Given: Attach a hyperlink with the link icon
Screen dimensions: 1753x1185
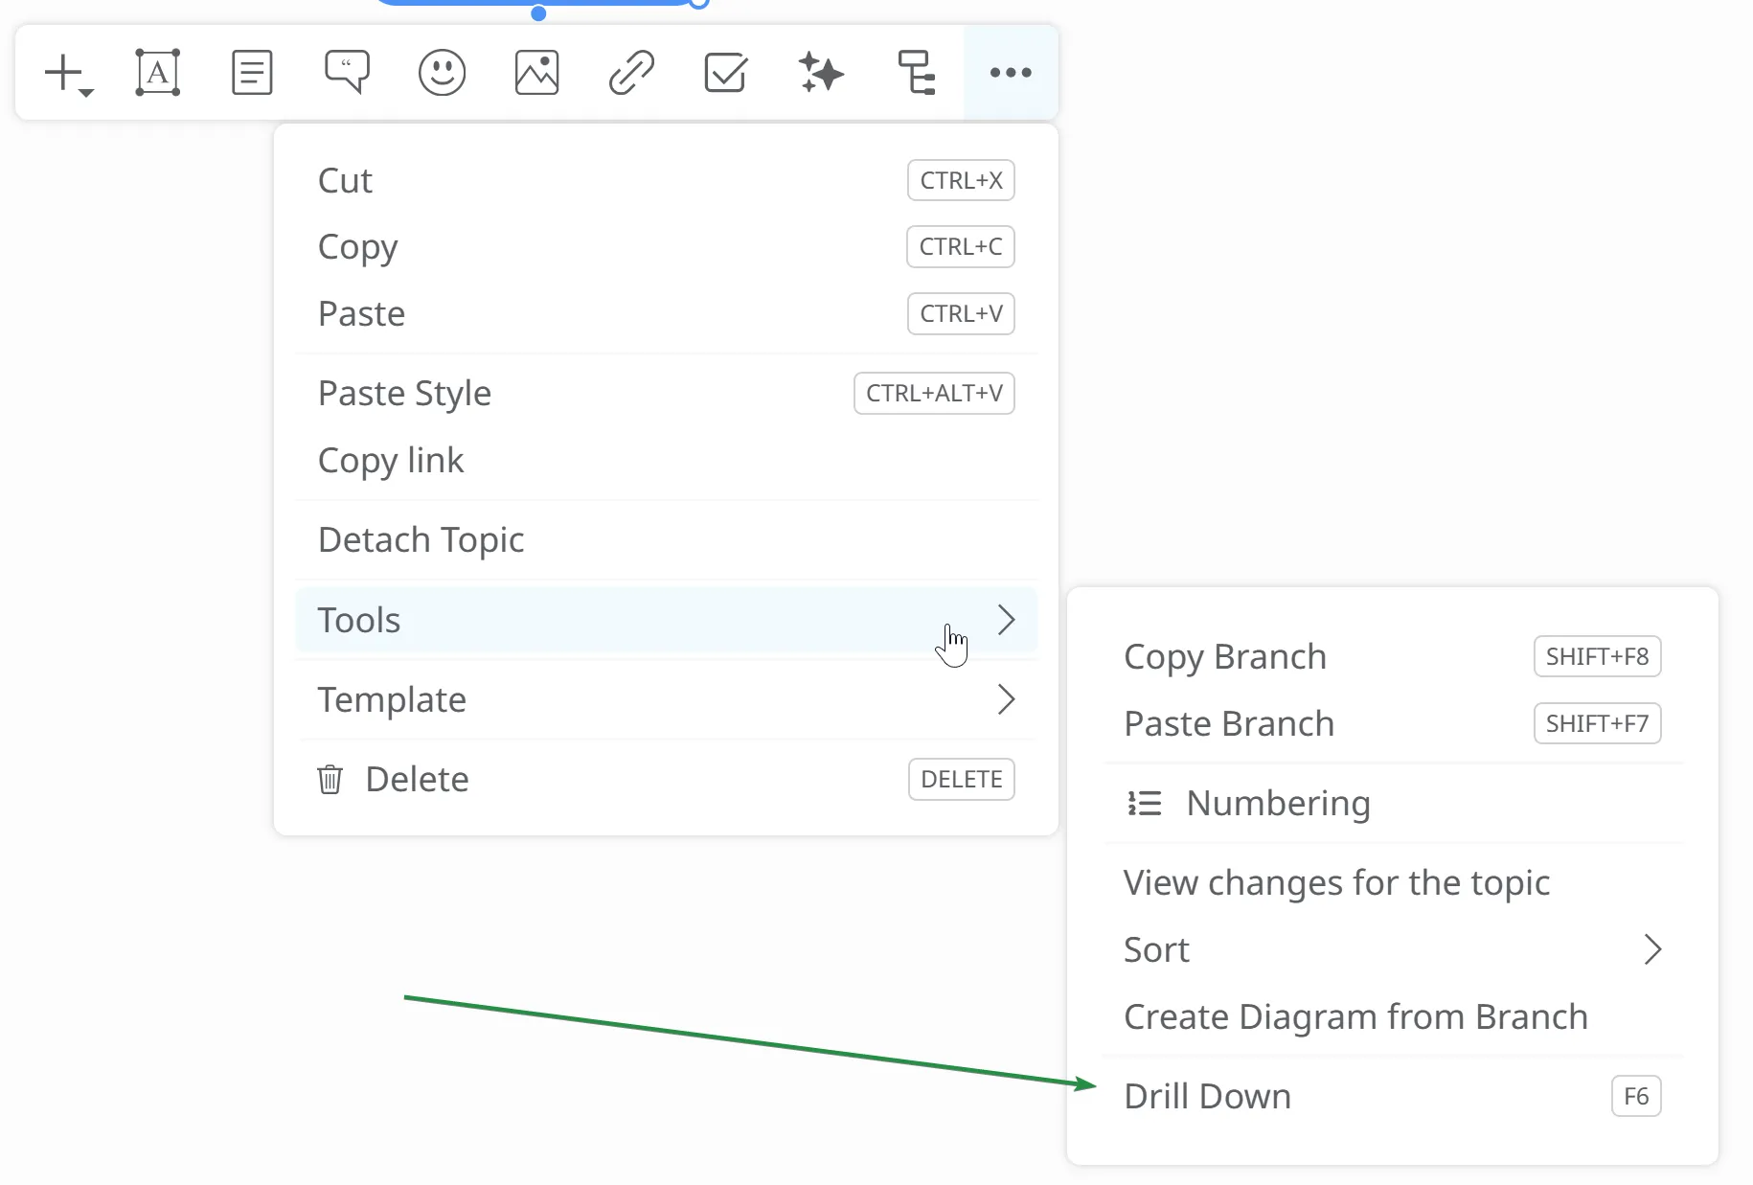Looking at the screenshot, I should pyautogui.click(x=631, y=73).
